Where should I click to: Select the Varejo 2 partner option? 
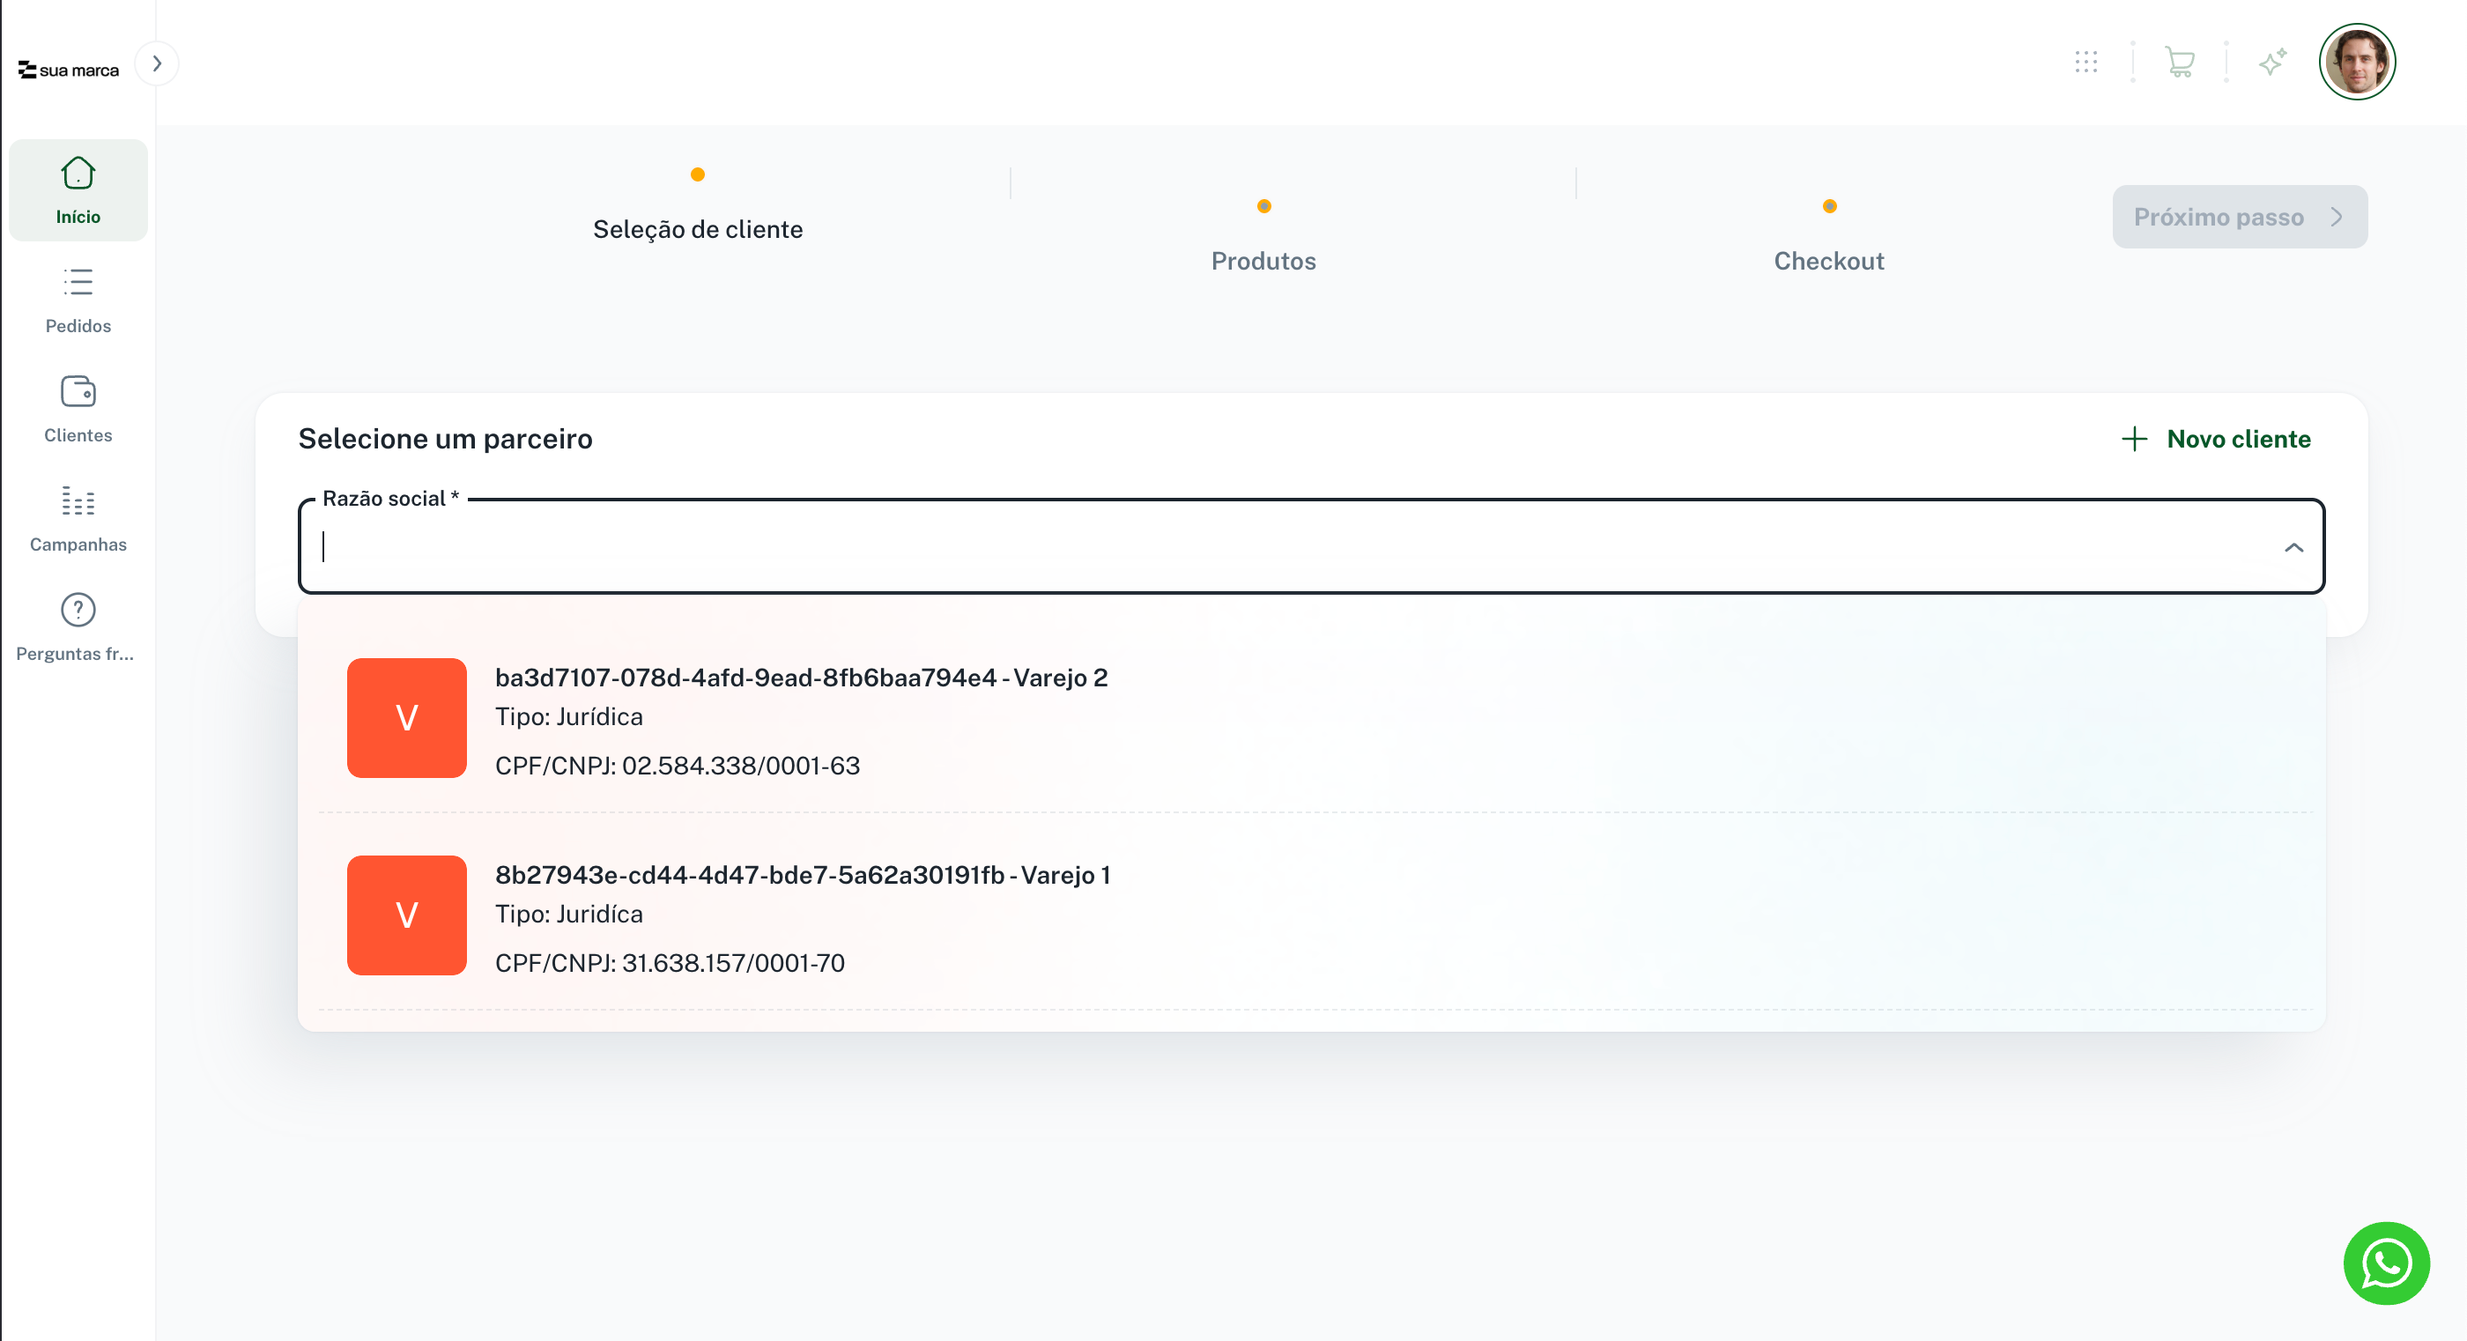801,718
